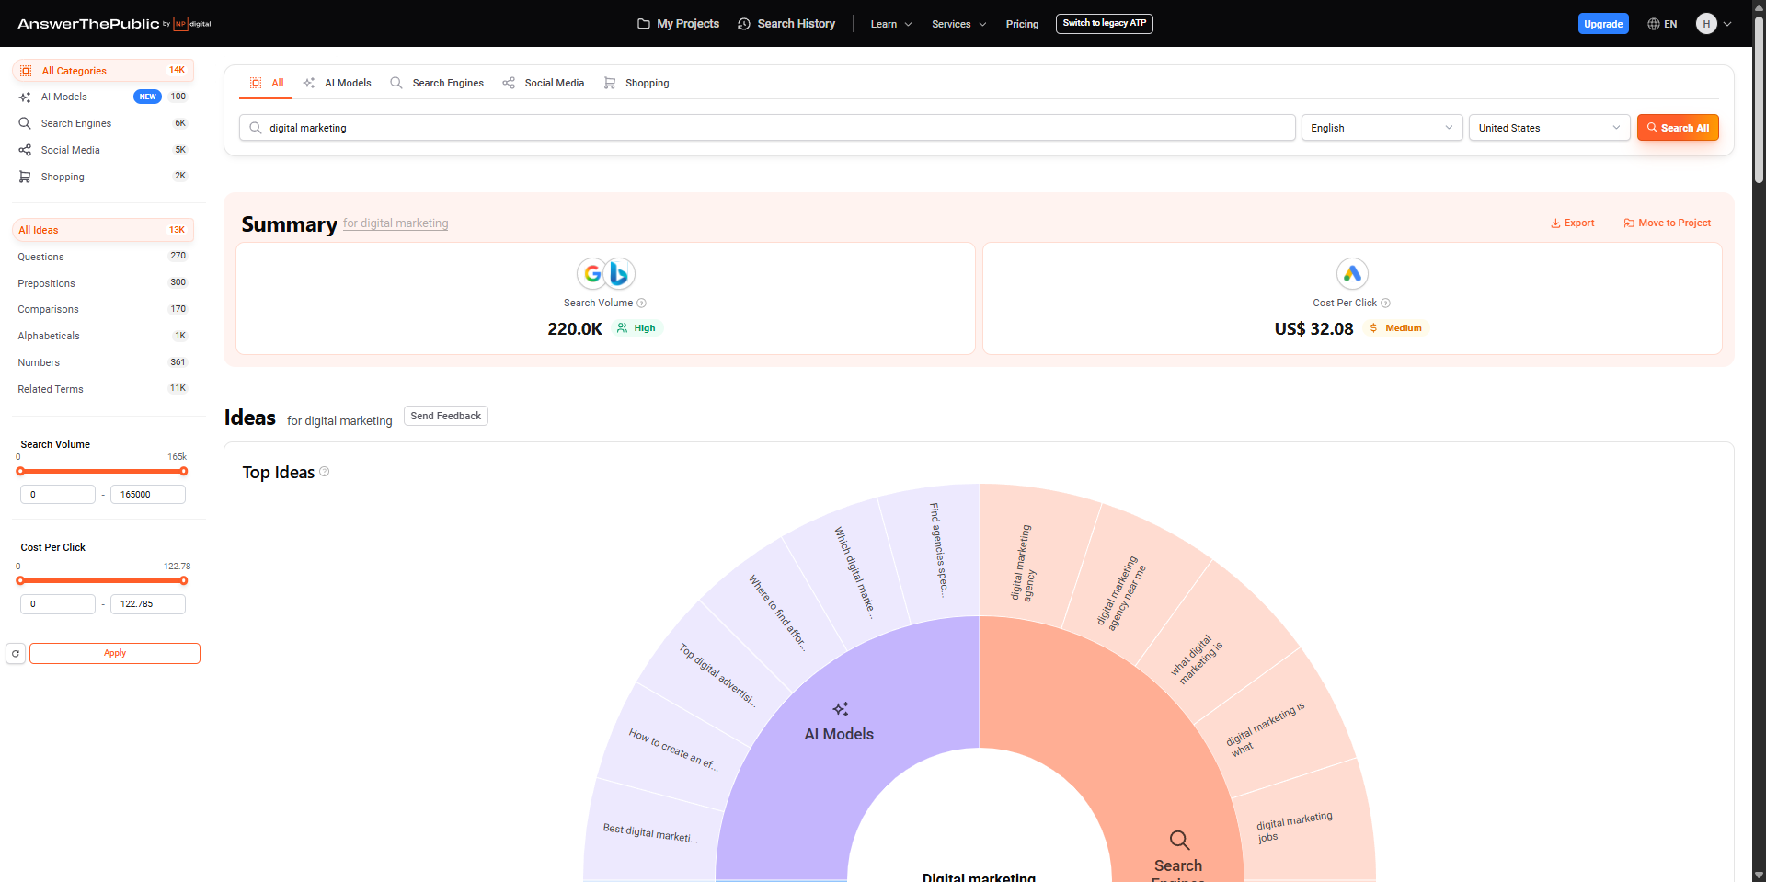The width and height of the screenshot is (1766, 882).
Task: Click the Search Volume slider right handle
Action: [x=184, y=472]
